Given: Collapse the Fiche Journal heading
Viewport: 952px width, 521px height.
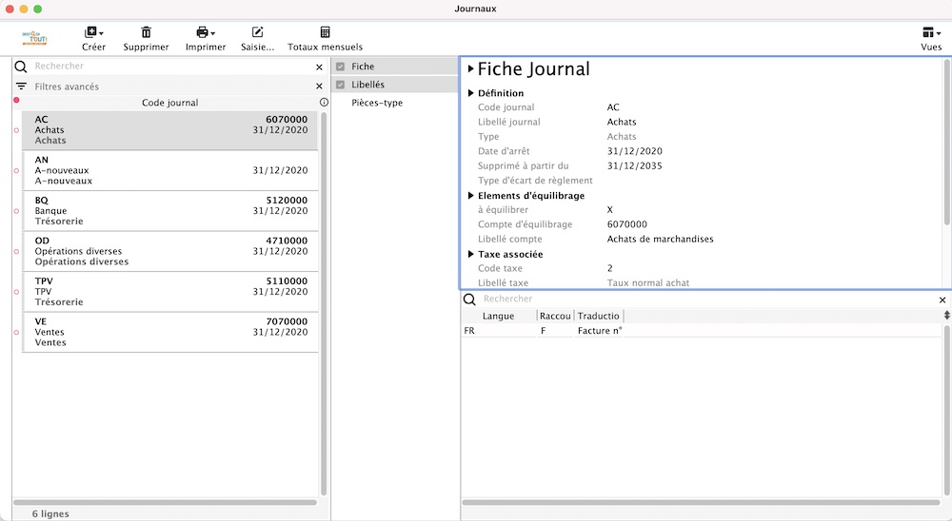Looking at the screenshot, I should 470,69.
